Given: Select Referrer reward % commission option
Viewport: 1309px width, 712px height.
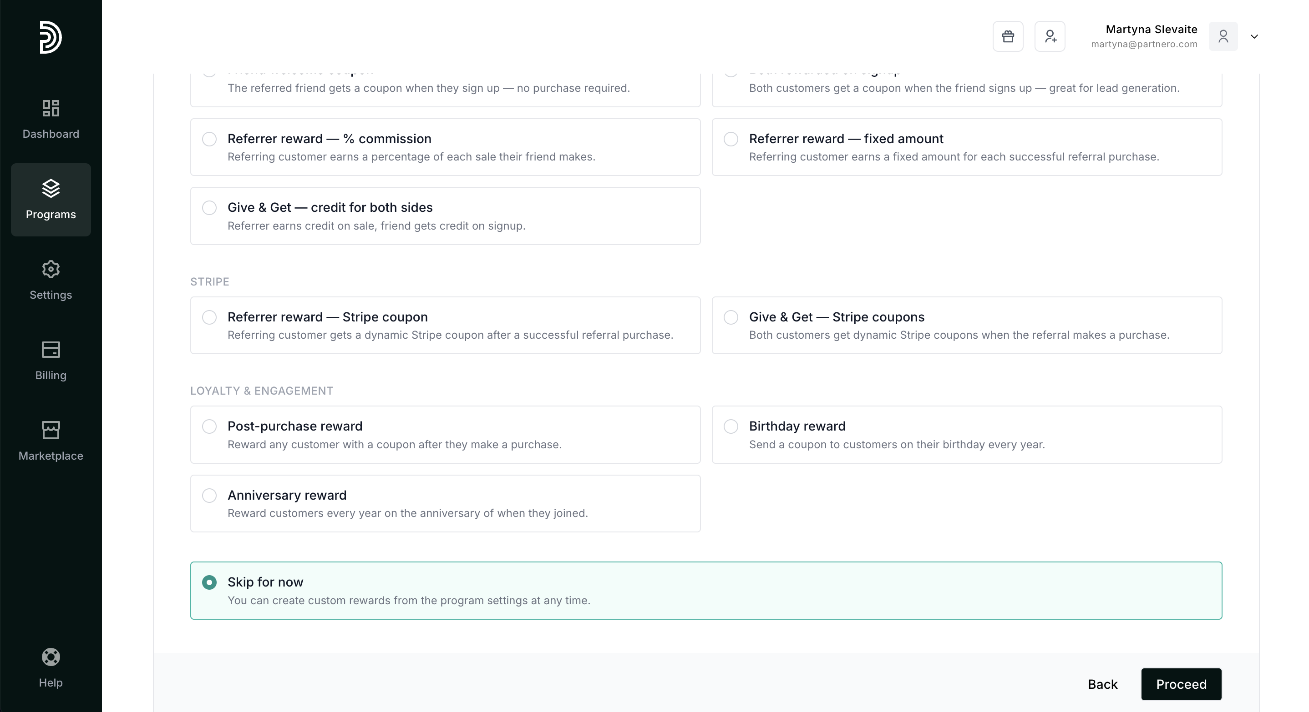Looking at the screenshot, I should click(x=209, y=139).
